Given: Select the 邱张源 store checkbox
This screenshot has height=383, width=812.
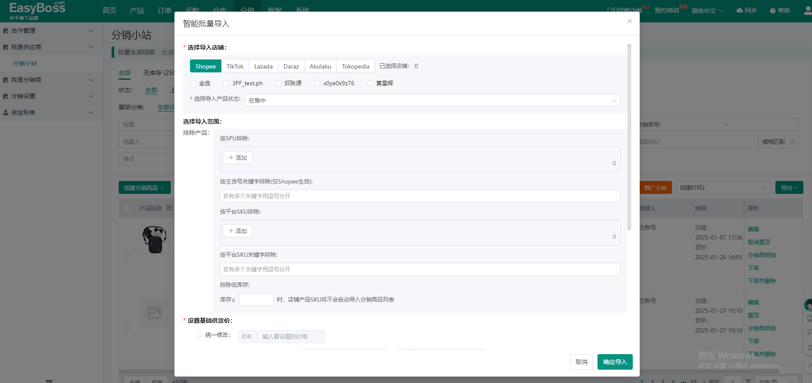Looking at the screenshot, I should pyautogui.click(x=279, y=83).
